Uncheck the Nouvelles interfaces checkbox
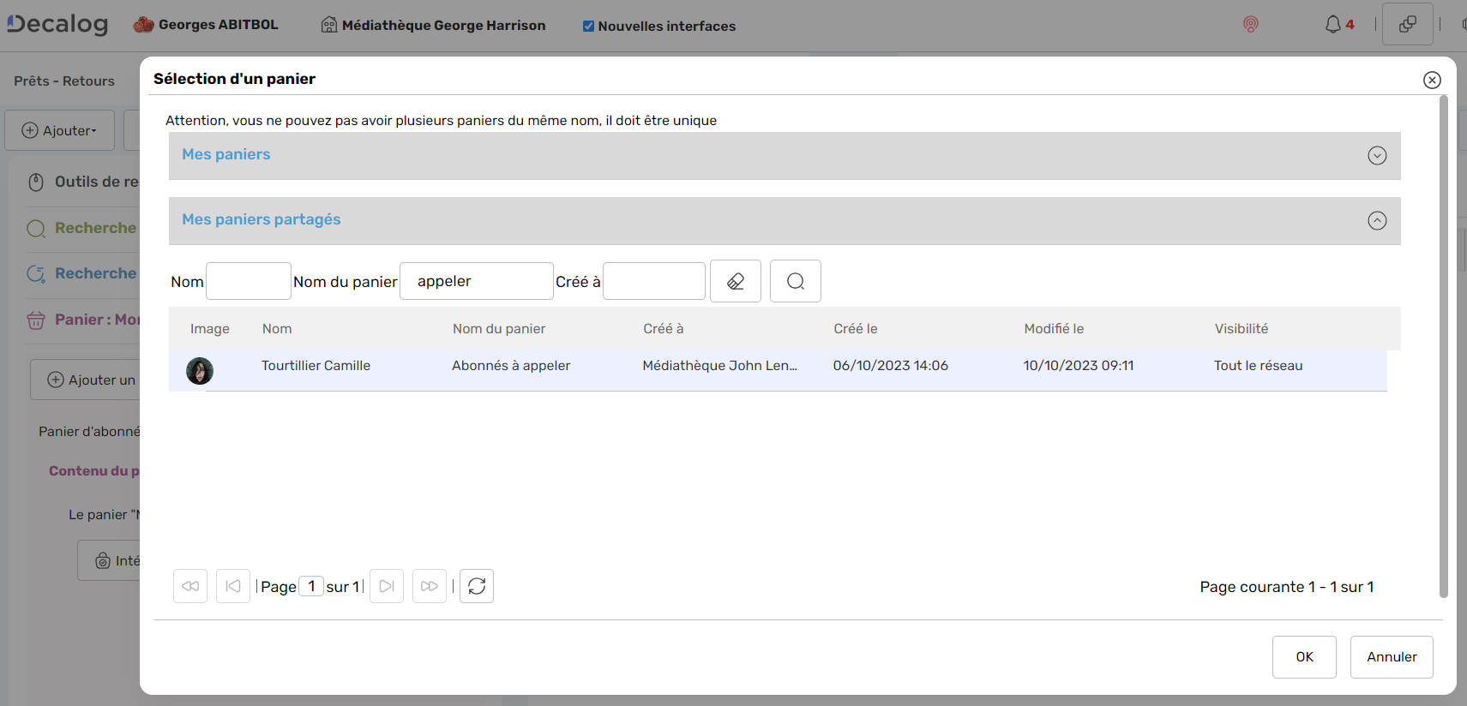Screen dimensions: 1467x706 [588, 27]
